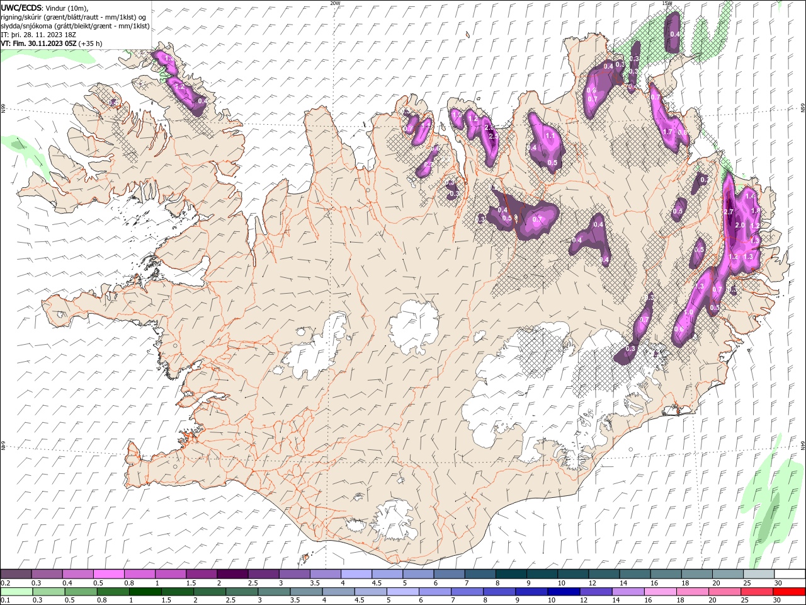Select the snow scale swatch starting at 12

(x=604, y=574)
